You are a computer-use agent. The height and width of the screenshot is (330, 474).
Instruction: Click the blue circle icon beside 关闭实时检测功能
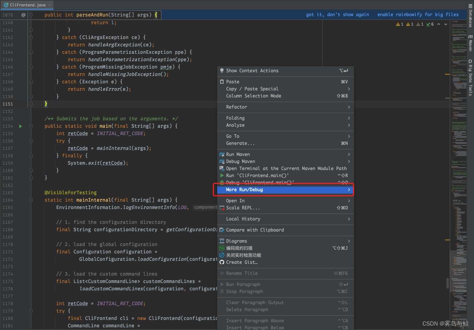222,255
